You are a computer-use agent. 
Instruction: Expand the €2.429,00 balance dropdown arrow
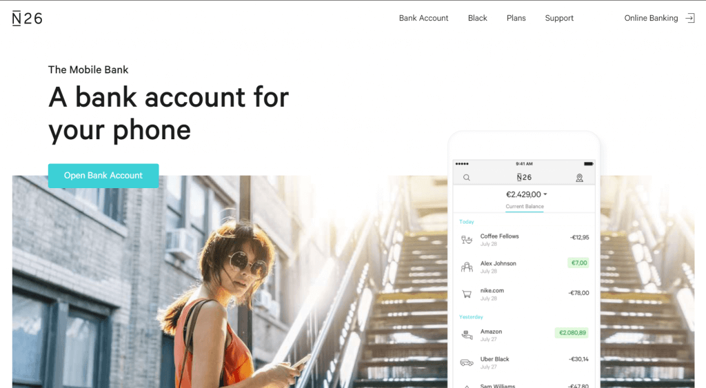[545, 194]
